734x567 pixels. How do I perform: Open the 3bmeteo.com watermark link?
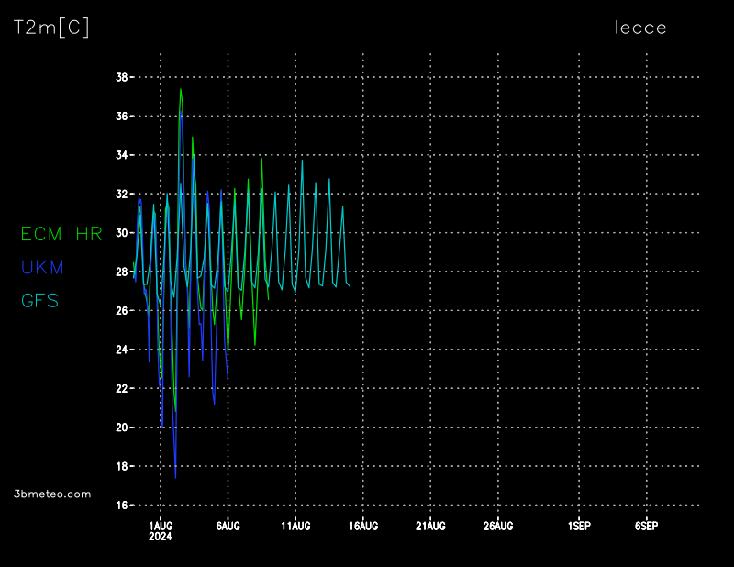click(x=53, y=494)
